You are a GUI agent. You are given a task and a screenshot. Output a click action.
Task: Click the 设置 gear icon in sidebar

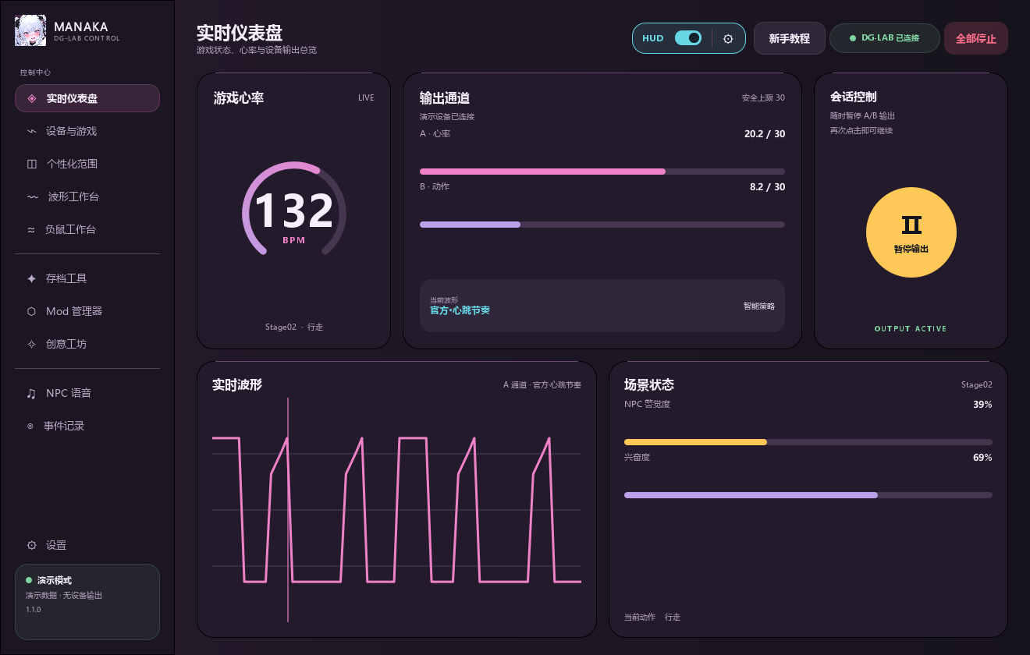[x=31, y=545]
